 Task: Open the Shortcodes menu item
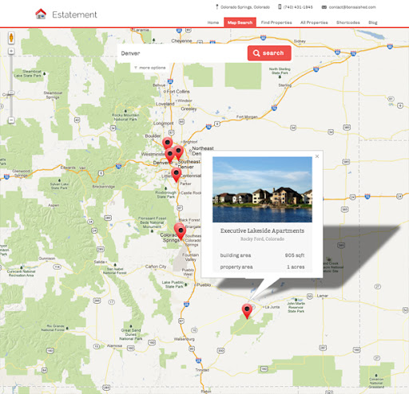tap(347, 22)
